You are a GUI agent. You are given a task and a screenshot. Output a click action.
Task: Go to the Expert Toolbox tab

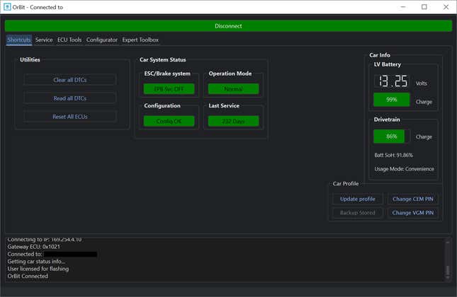[140, 40]
